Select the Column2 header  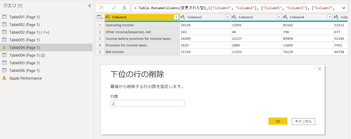click(205, 17)
